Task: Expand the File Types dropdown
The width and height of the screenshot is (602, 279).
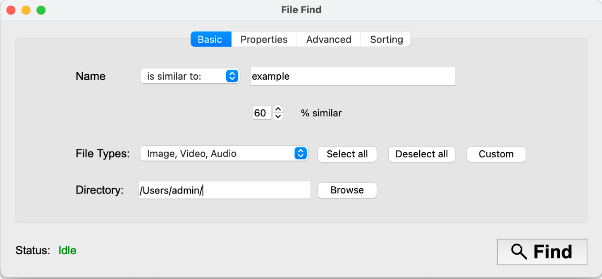Action: pos(224,154)
